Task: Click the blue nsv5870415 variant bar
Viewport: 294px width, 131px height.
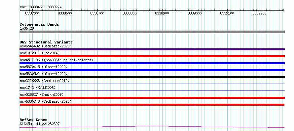Action: (x=152, y=70)
